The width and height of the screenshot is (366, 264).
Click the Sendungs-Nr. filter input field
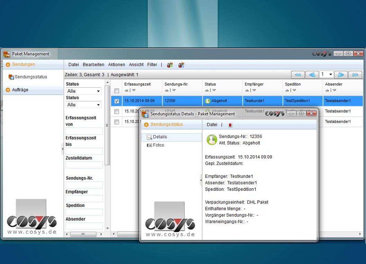click(x=84, y=185)
